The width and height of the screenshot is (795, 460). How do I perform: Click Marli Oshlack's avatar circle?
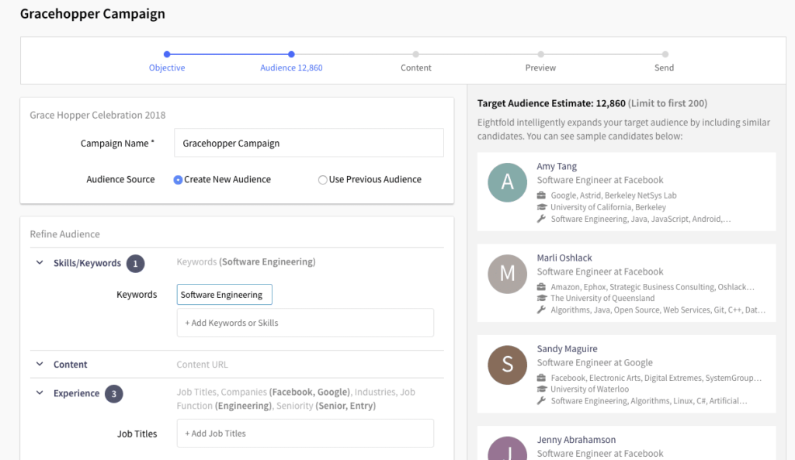click(508, 274)
